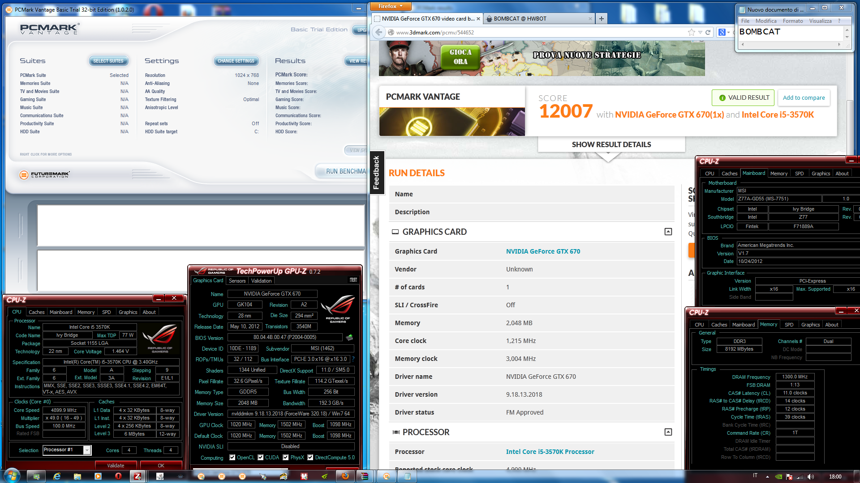Click Run Benchmark in PCMark Vantage
860x483 pixels.
point(342,171)
